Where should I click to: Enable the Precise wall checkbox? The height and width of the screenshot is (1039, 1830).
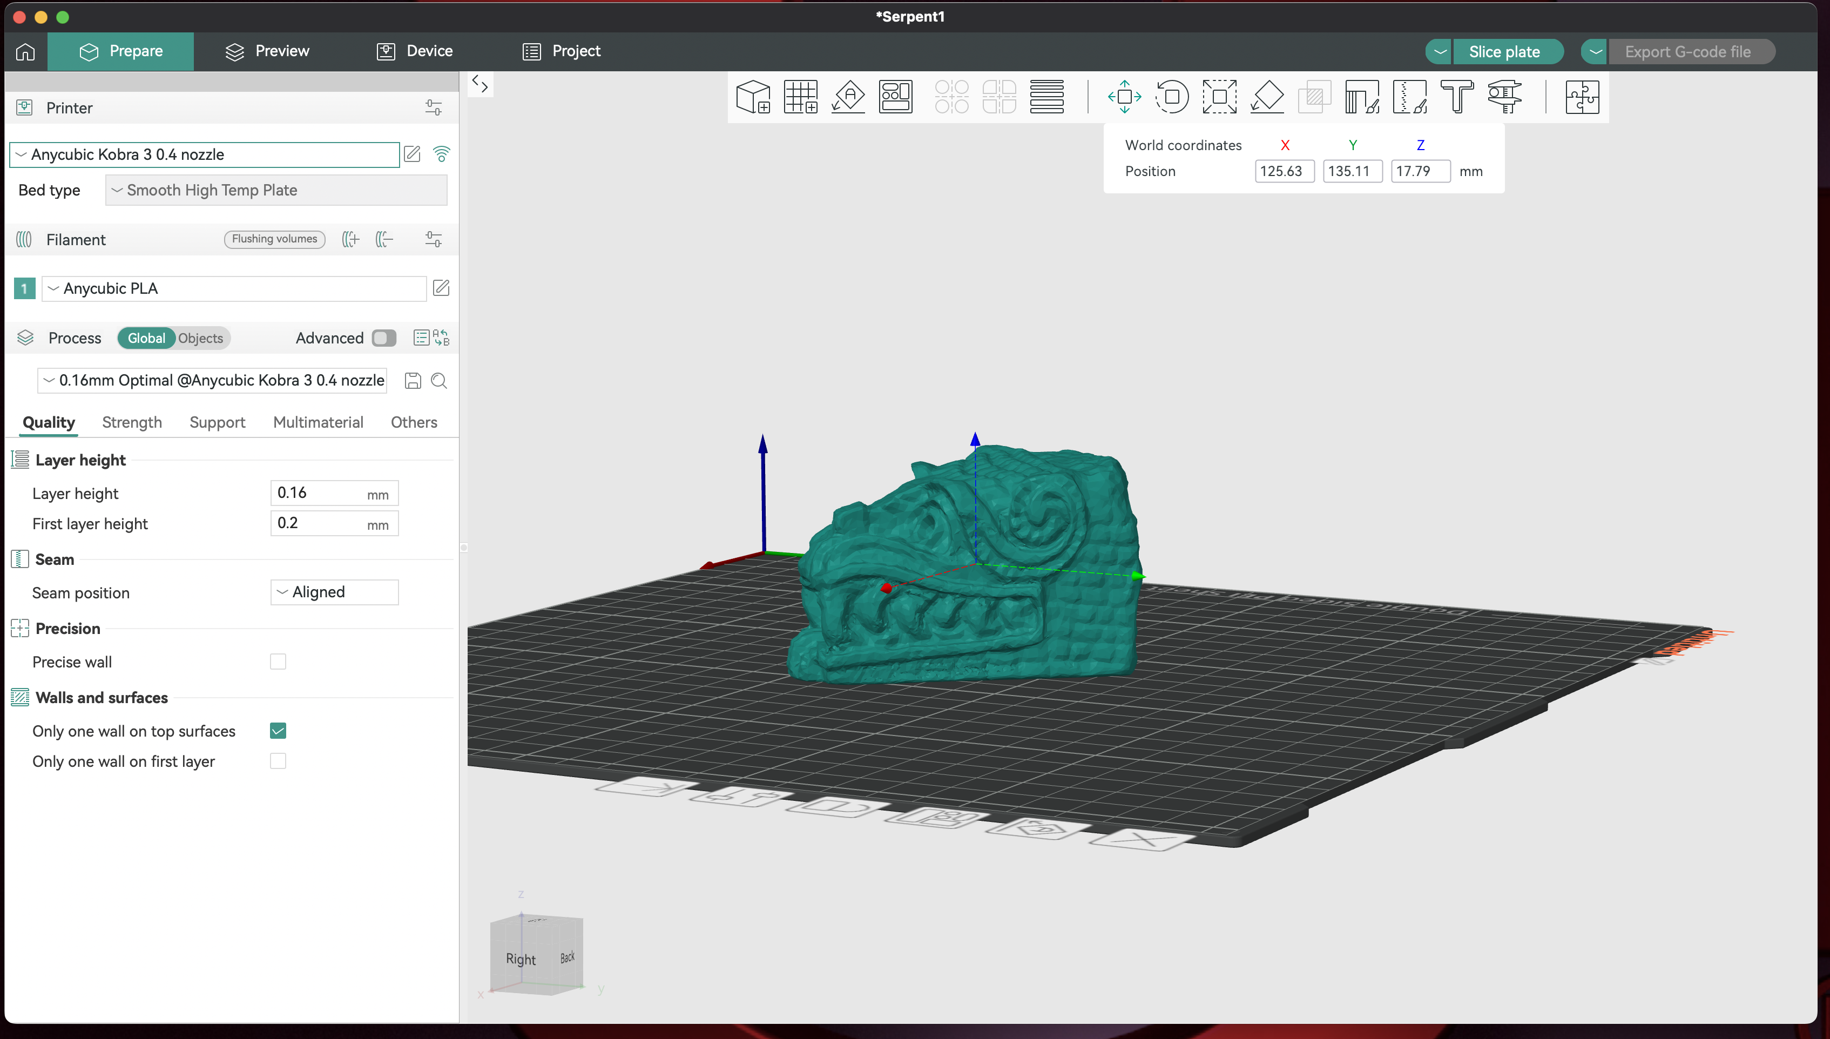[x=278, y=662]
